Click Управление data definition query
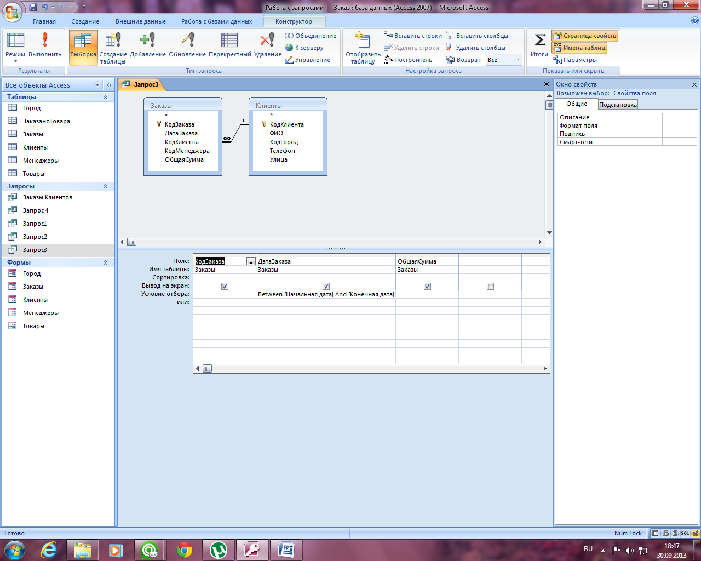 tap(308, 60)
